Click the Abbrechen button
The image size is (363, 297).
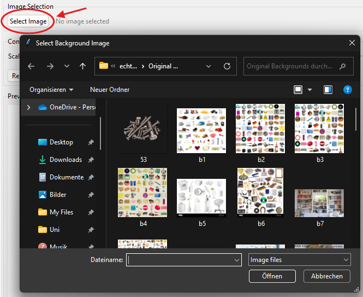point(327,276)
